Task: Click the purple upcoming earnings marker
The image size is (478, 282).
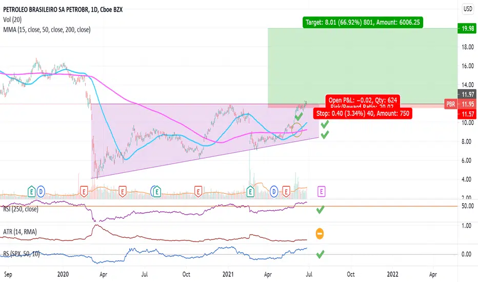Action: tap(321, 191)
